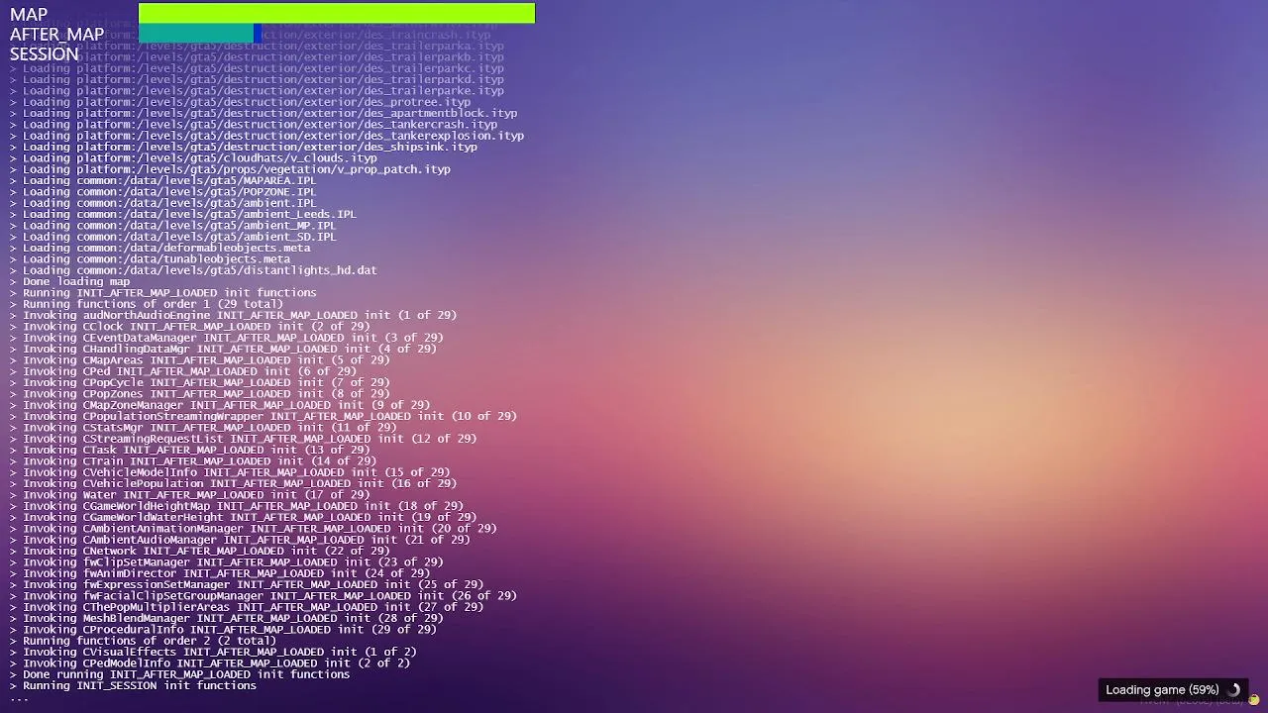Viewport: 1268px width, 713px height.
Task: Click the POPZONE.IPL log line
Action: coord(163,192)
